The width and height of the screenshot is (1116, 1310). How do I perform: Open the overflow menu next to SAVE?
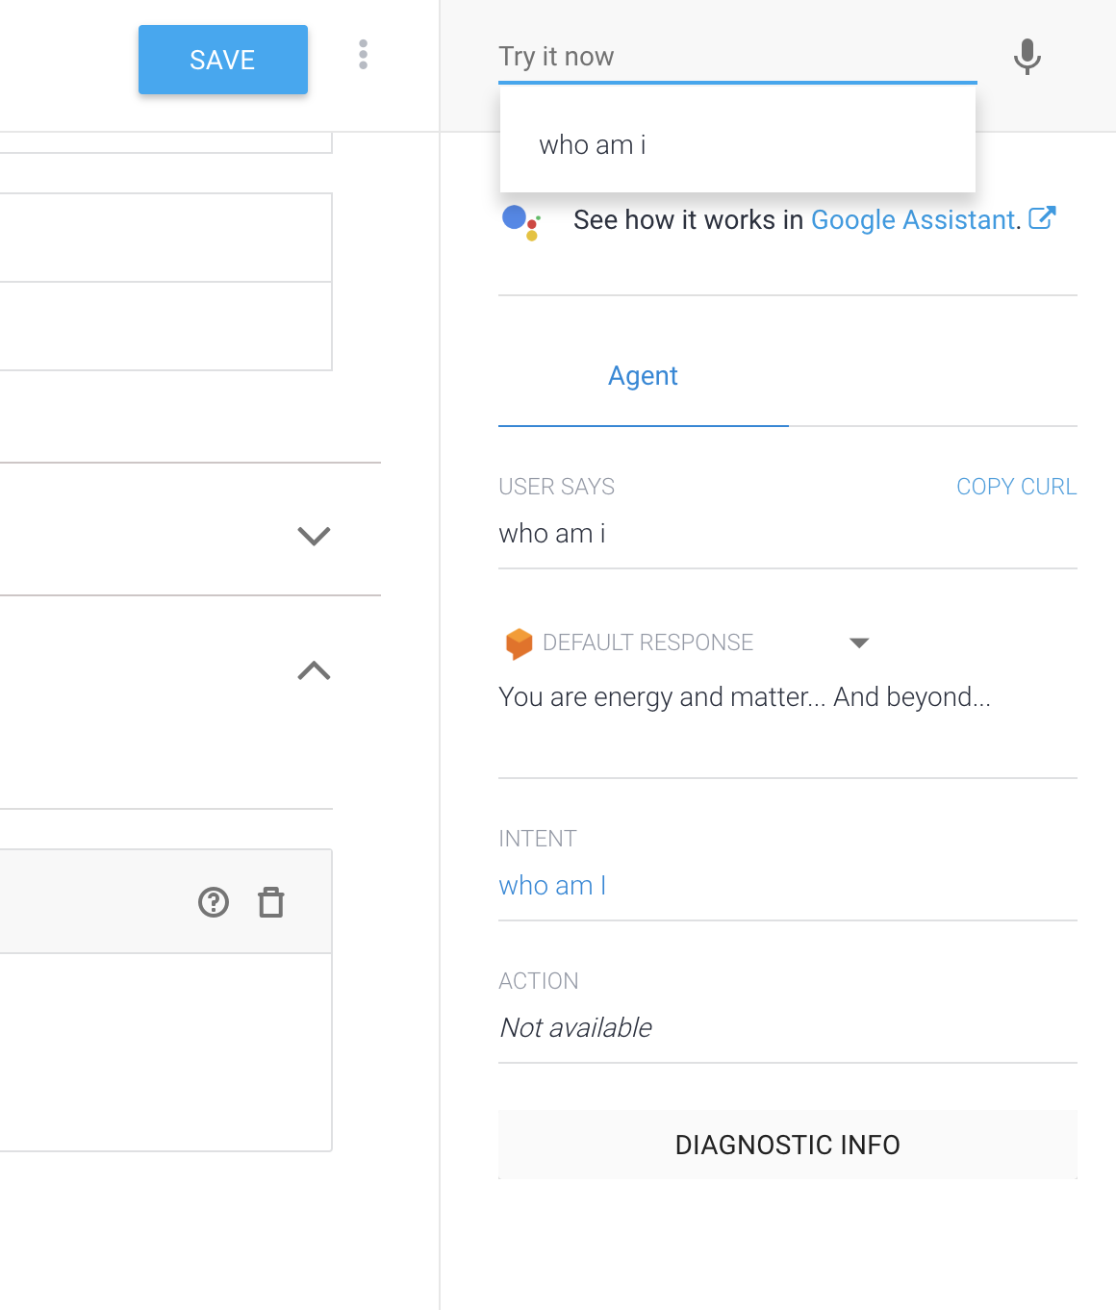tap(363, 56)
